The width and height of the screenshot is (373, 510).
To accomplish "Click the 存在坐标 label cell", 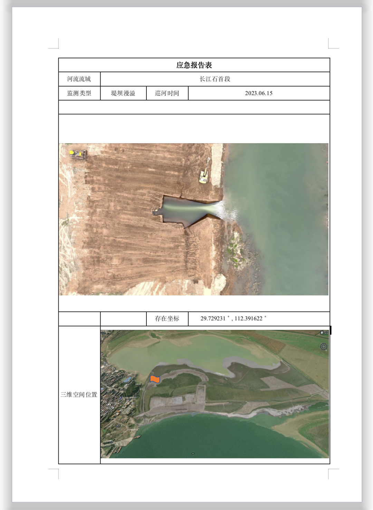I will point(167,319).
